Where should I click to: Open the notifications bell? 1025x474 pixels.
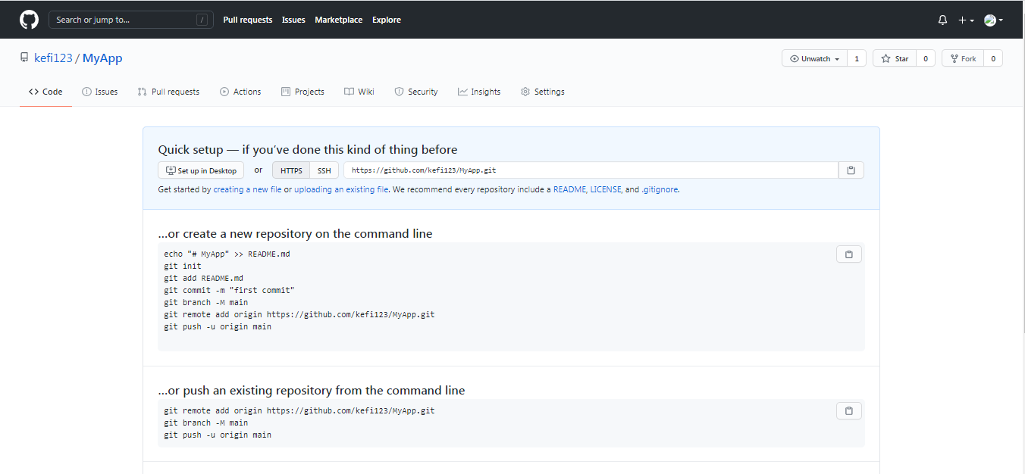click(942, 20)
